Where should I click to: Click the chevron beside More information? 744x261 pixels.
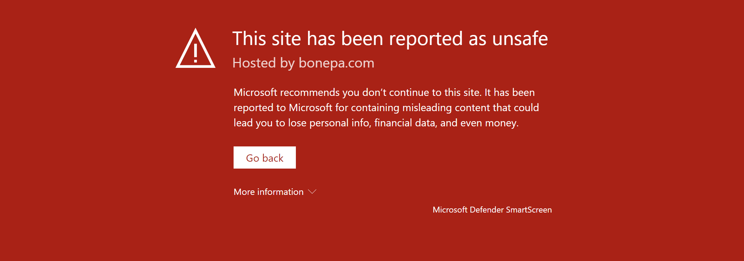[x=312, y=191]
